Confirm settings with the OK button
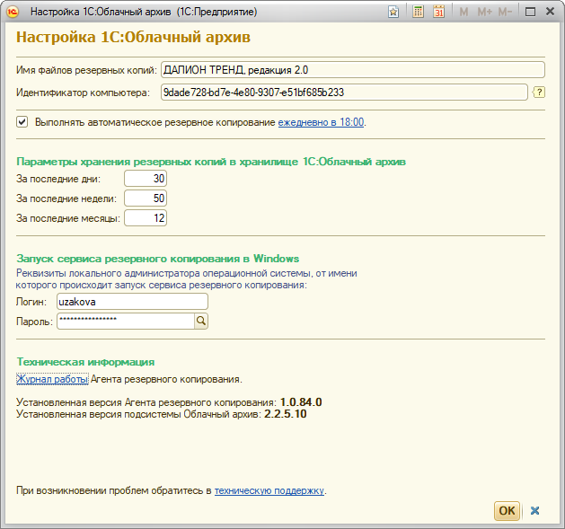This screenshot has height=529, width=565. [x=507, y=511]
